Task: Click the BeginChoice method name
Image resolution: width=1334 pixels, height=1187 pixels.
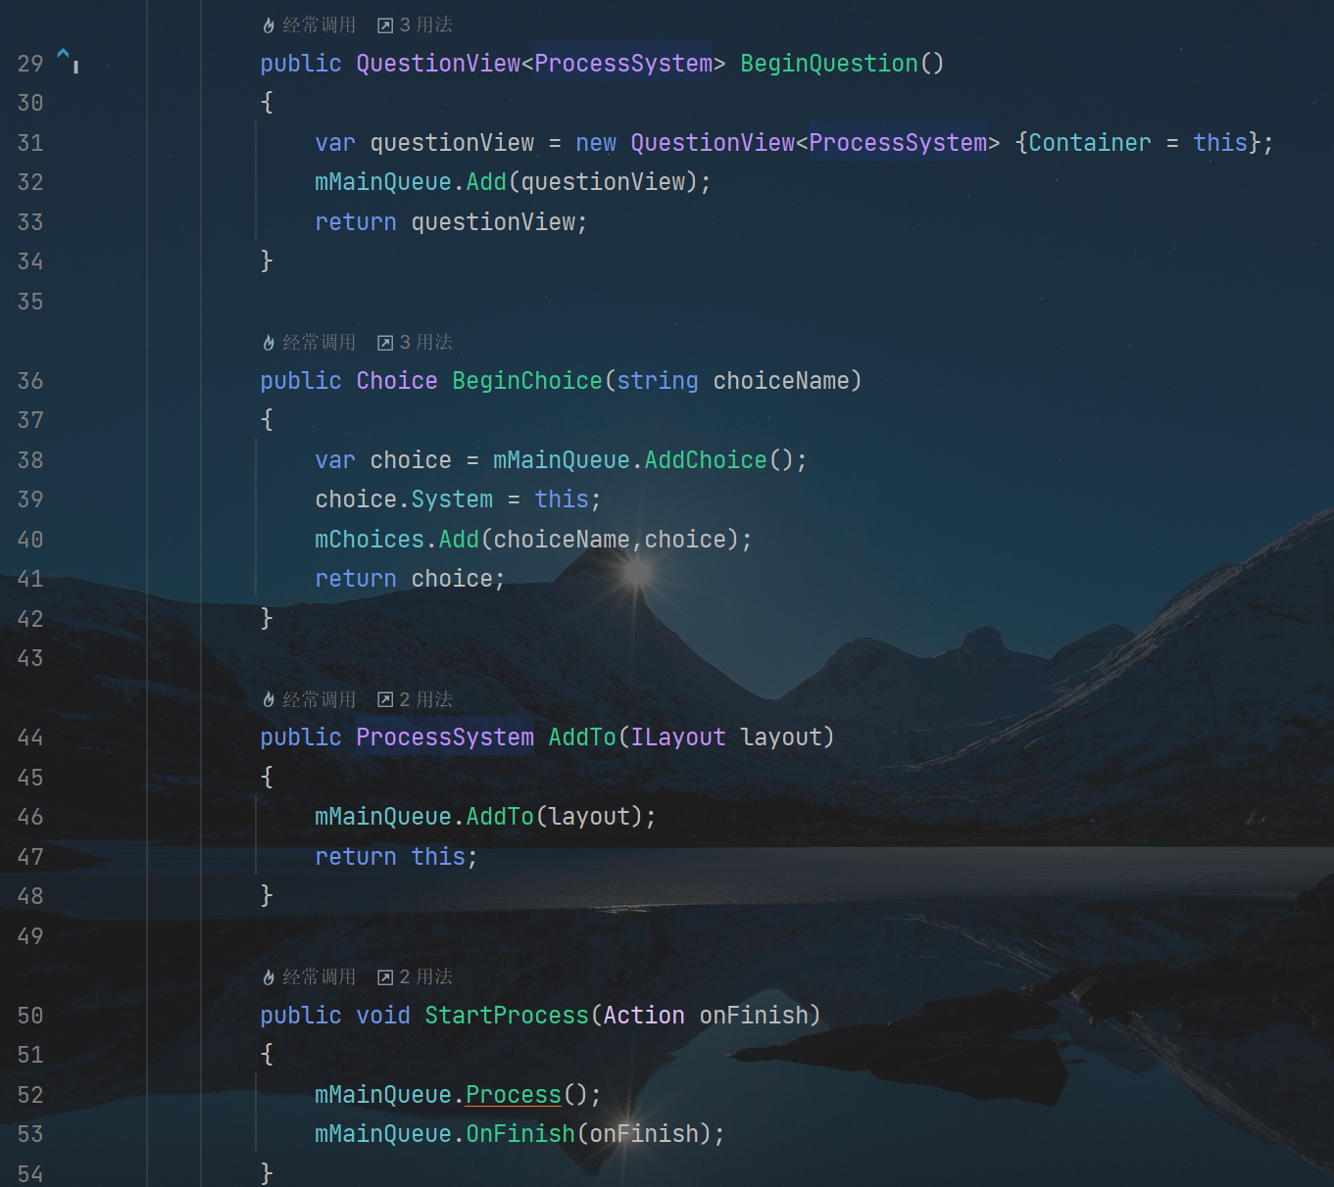Action: [527, 381]
